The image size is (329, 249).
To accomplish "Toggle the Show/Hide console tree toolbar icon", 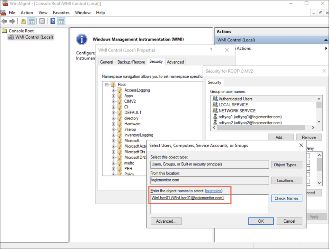I will [x=31, y=21].
